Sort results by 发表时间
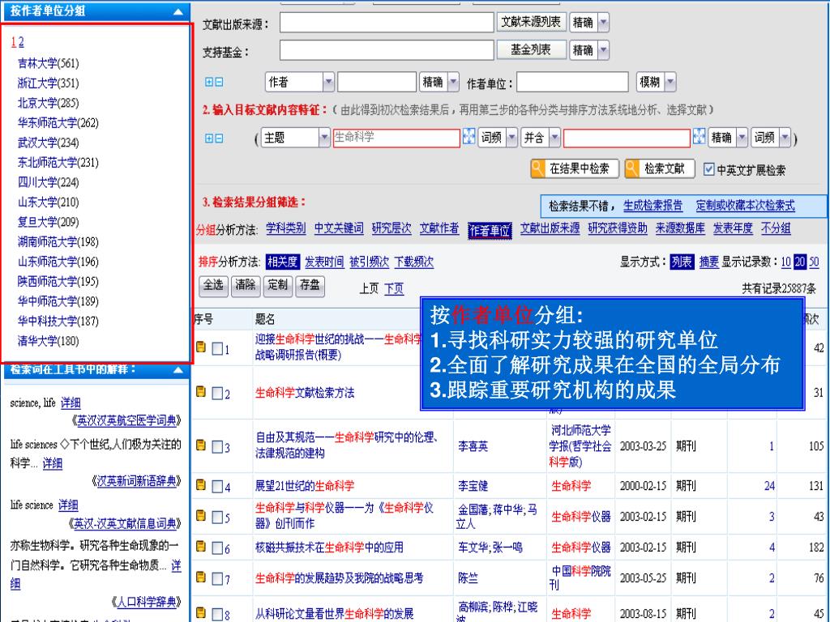830x622 pixels. (324, 262)
